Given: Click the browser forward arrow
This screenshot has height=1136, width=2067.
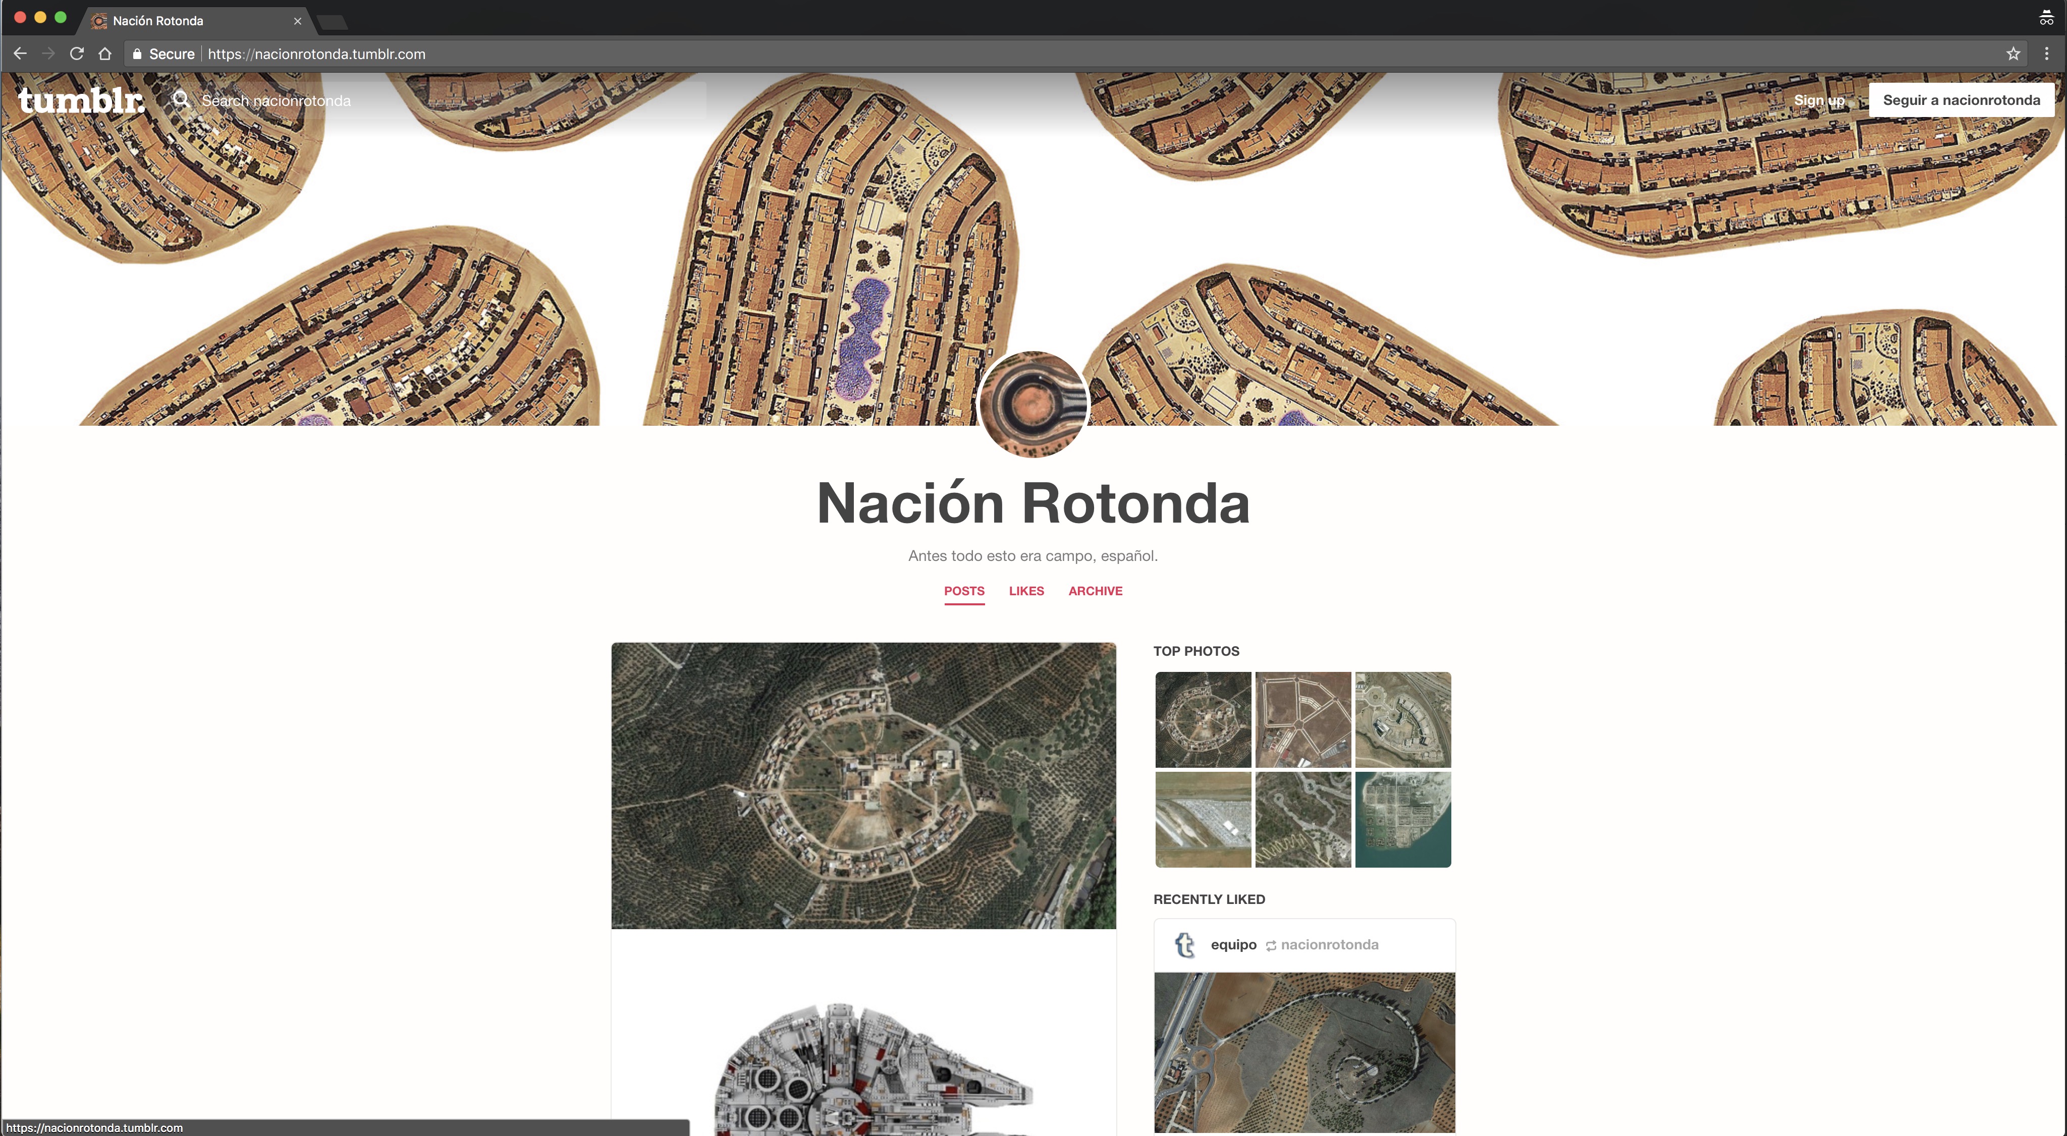Looking at the screenshot, I should 48,54.
